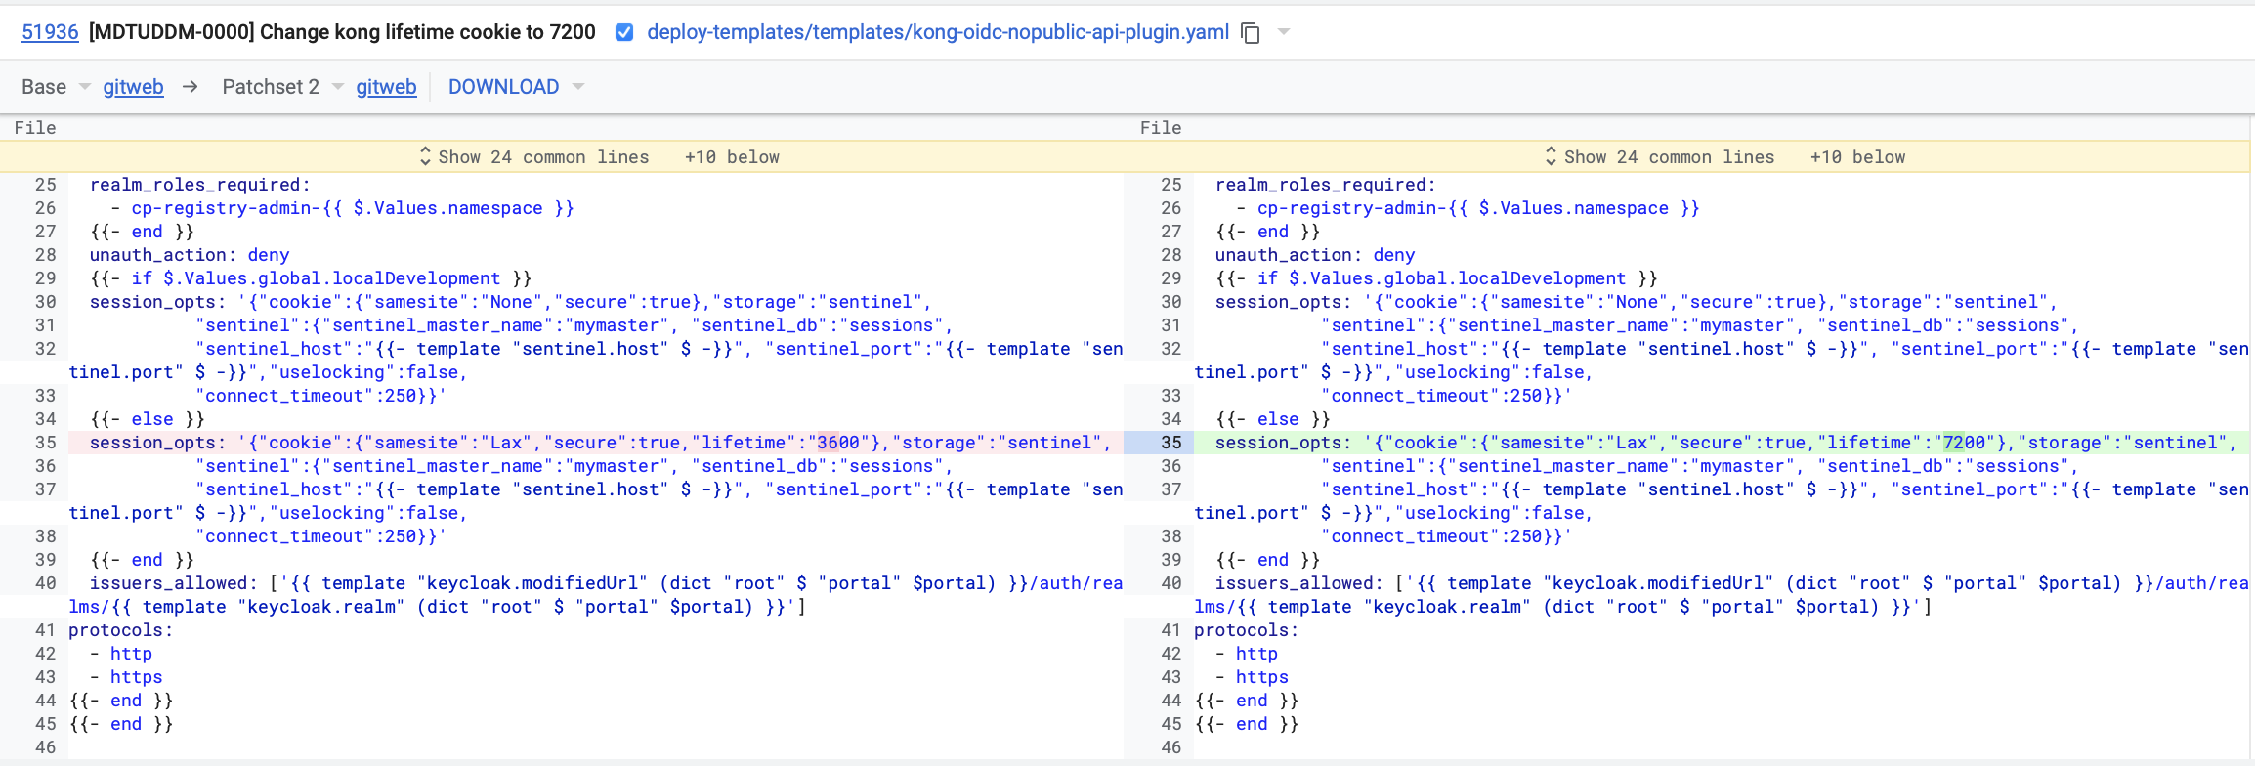Image resolution: width=2255 pixels, height=766 pixels.
Task: Expand DOWNLOAD options arrow
Action: coord(578,87)
